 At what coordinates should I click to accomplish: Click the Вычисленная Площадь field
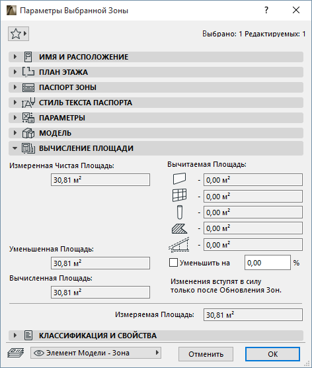tap(100, 292)
